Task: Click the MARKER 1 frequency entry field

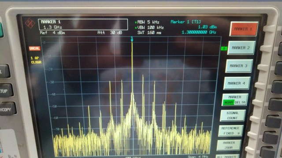Action: [x=83, y=25]
